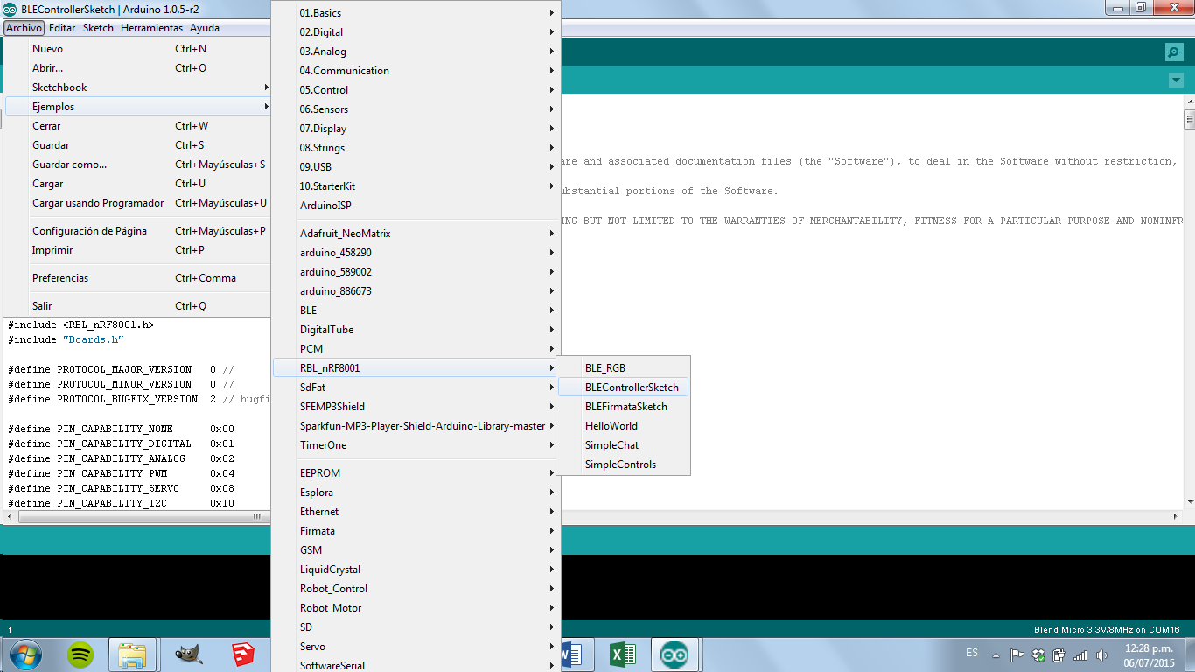Click the tab dropdown arrow icon

pyautogui.click(x=1176, y=80)
